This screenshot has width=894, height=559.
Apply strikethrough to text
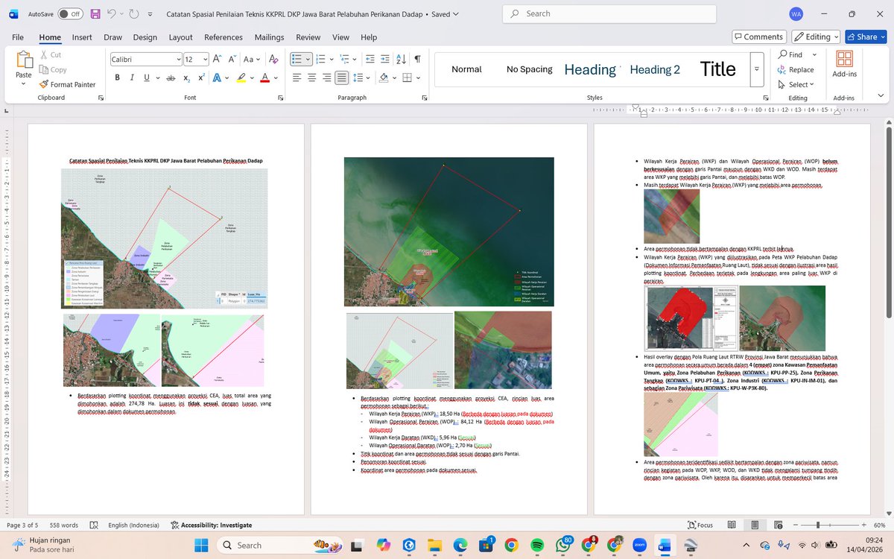(x=171, y=78)
